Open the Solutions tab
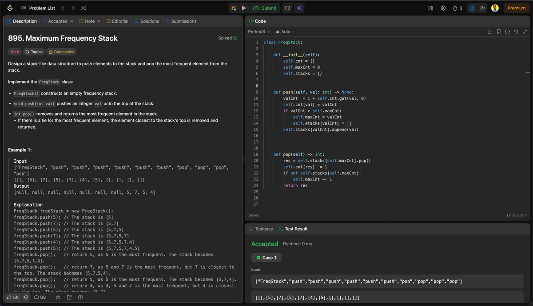This screenshot has height=306, width=533. 147,21
